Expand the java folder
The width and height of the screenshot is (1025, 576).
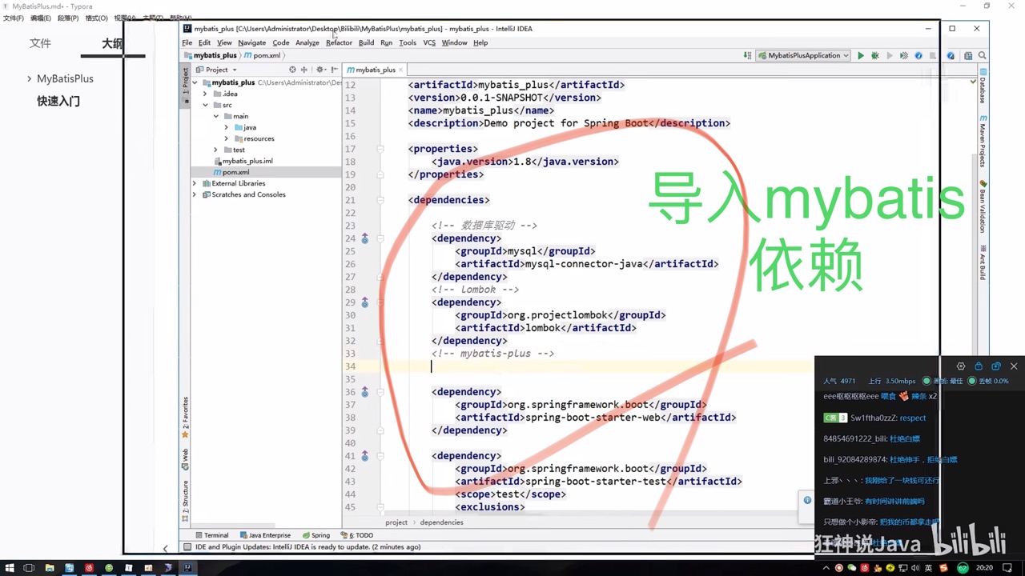click(x=227, y=127)
